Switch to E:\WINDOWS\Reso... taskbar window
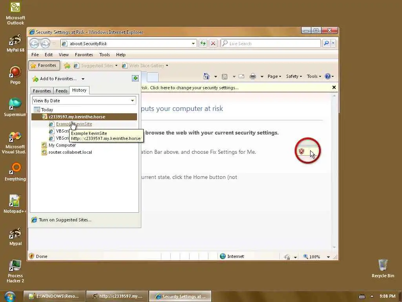This screenshot has width=402, height=302. [55, 296]
